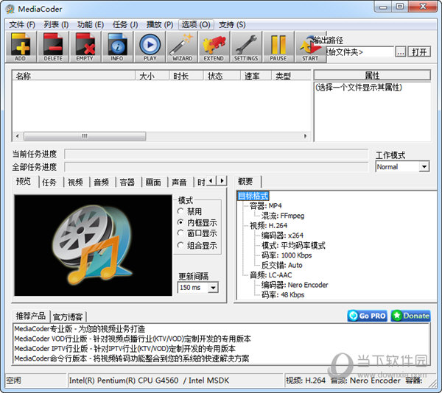Switch to the 容器 tab
442x393 pixels.
click(127, 183)
